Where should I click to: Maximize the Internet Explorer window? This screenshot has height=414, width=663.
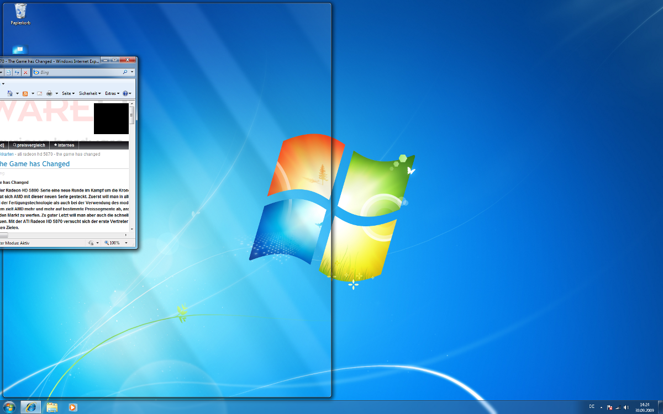pyautogui.click(x=115, y=60)
